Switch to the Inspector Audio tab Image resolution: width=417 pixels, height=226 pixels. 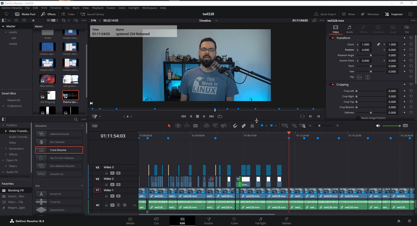(x=349, y=29)
